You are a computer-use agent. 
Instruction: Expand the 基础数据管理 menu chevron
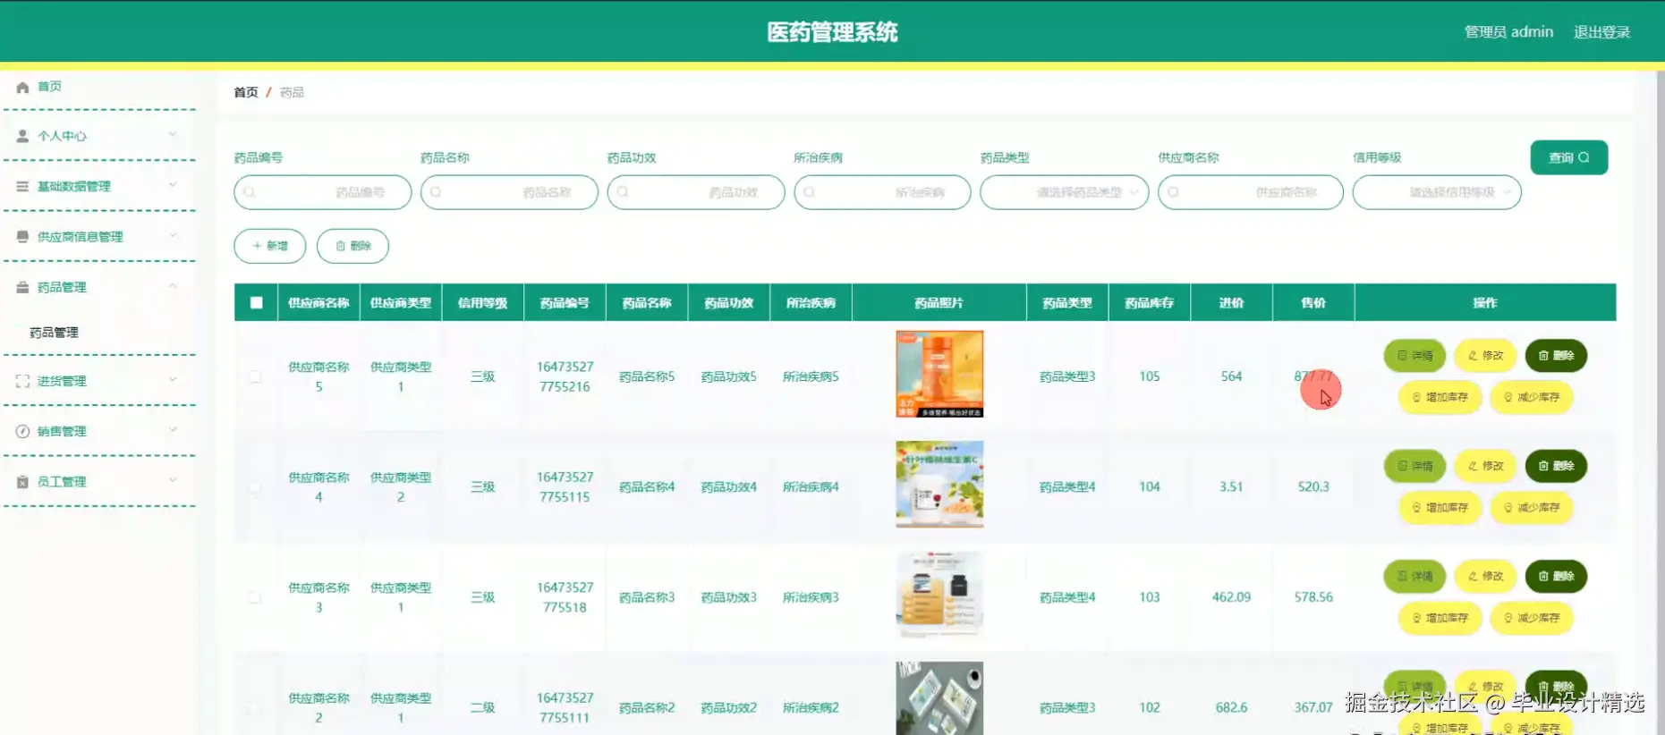173,185
